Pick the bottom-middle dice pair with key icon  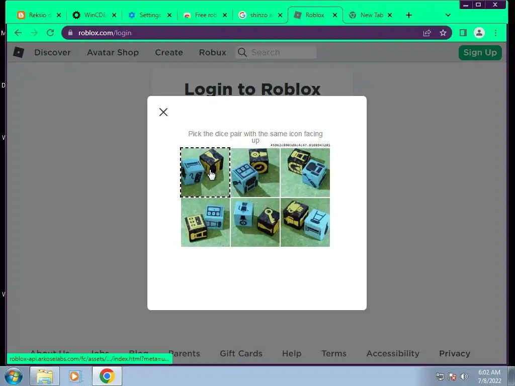(x=255, y=222)
